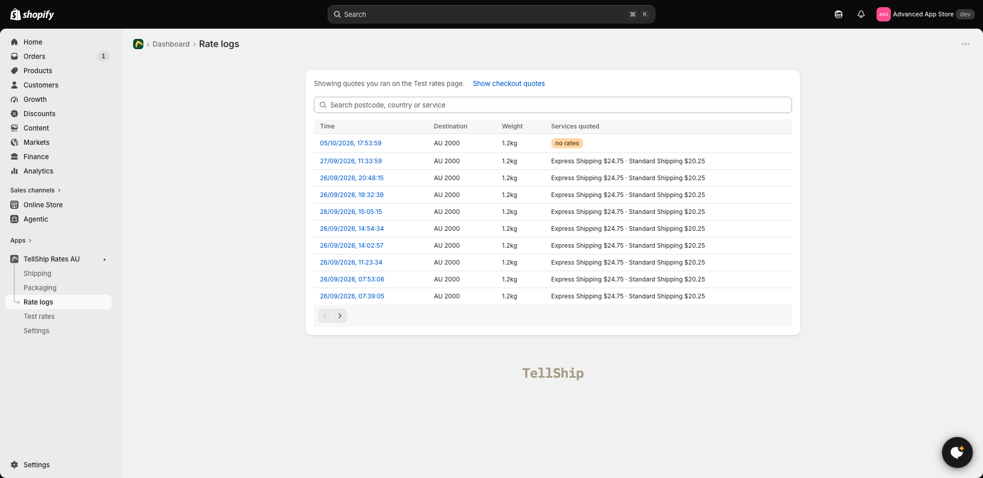
Task: Open TellShip app Settings subitem
Action: pos(36,331)
